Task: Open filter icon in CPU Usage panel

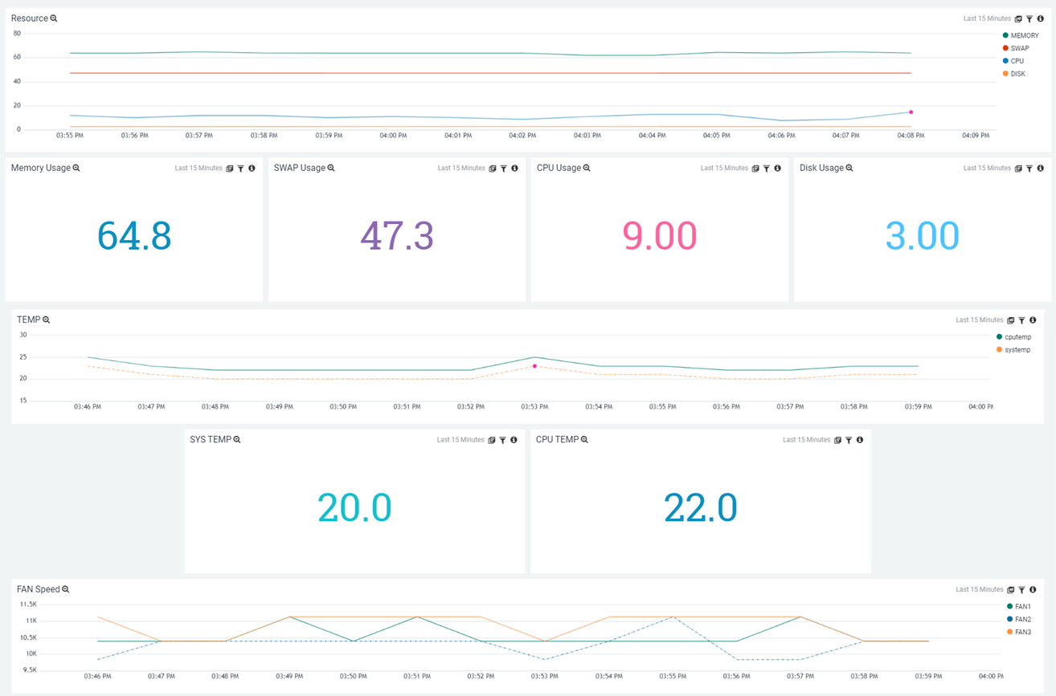Action: click(x=766, y=169)
